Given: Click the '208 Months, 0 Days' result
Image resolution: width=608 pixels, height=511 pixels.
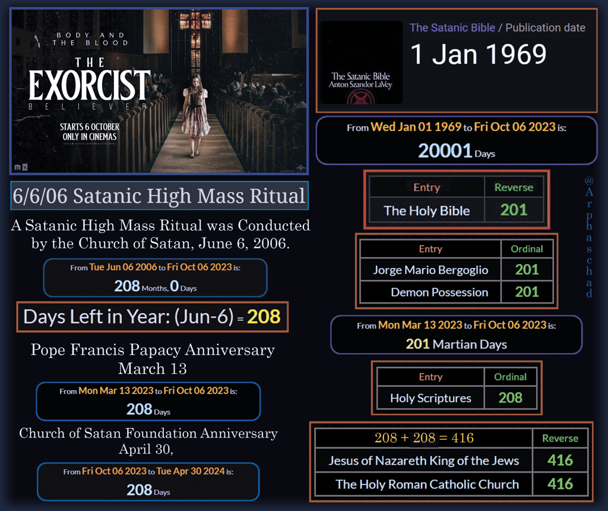Looking at the screenshot, I should coord(155,286).
